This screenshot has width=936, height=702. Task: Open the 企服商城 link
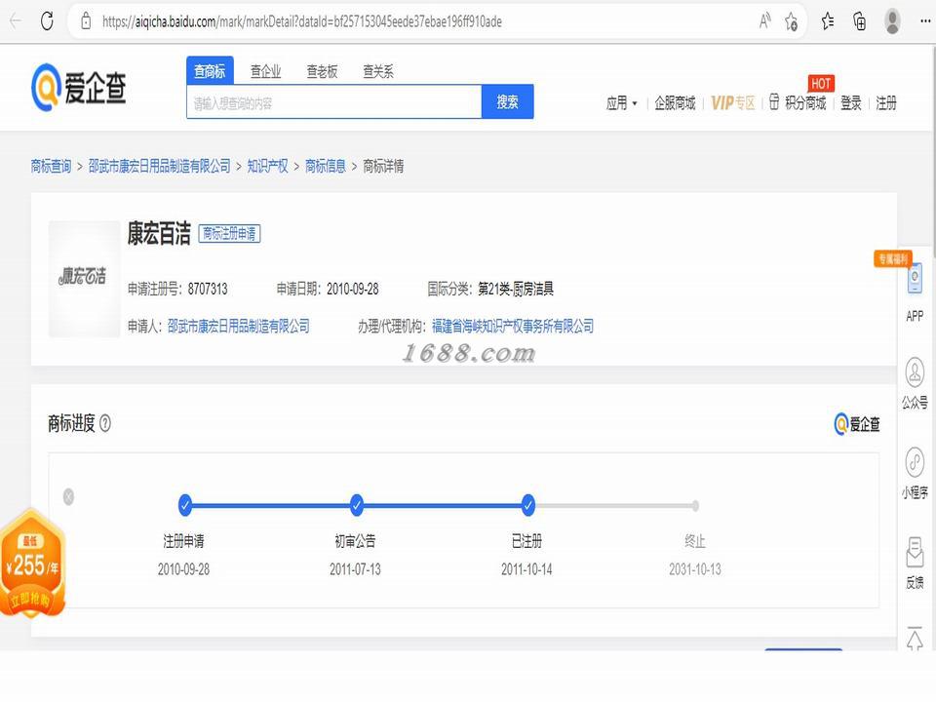[x=675, y=102]
